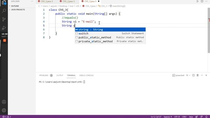The image size is (210, 118).
Task: Open the Accounts menu icon
Action: click(4, 102)
